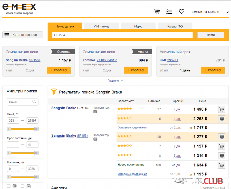
Task: Open the Каталог ТО tab
Action: click(175, 26)
